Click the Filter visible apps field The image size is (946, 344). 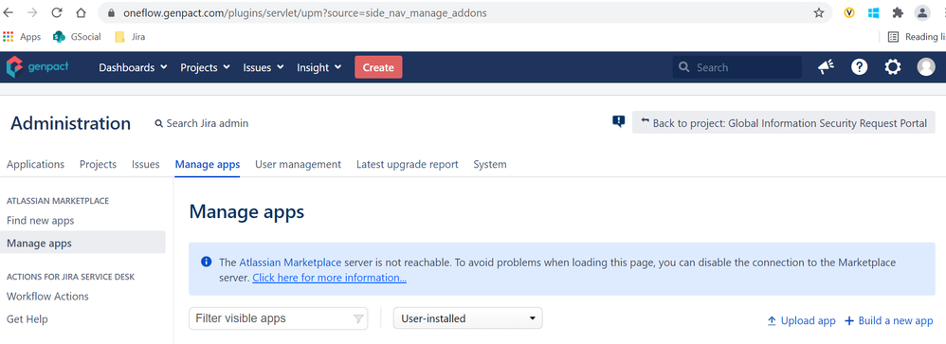pyautogui.click(x=278, y=318)
